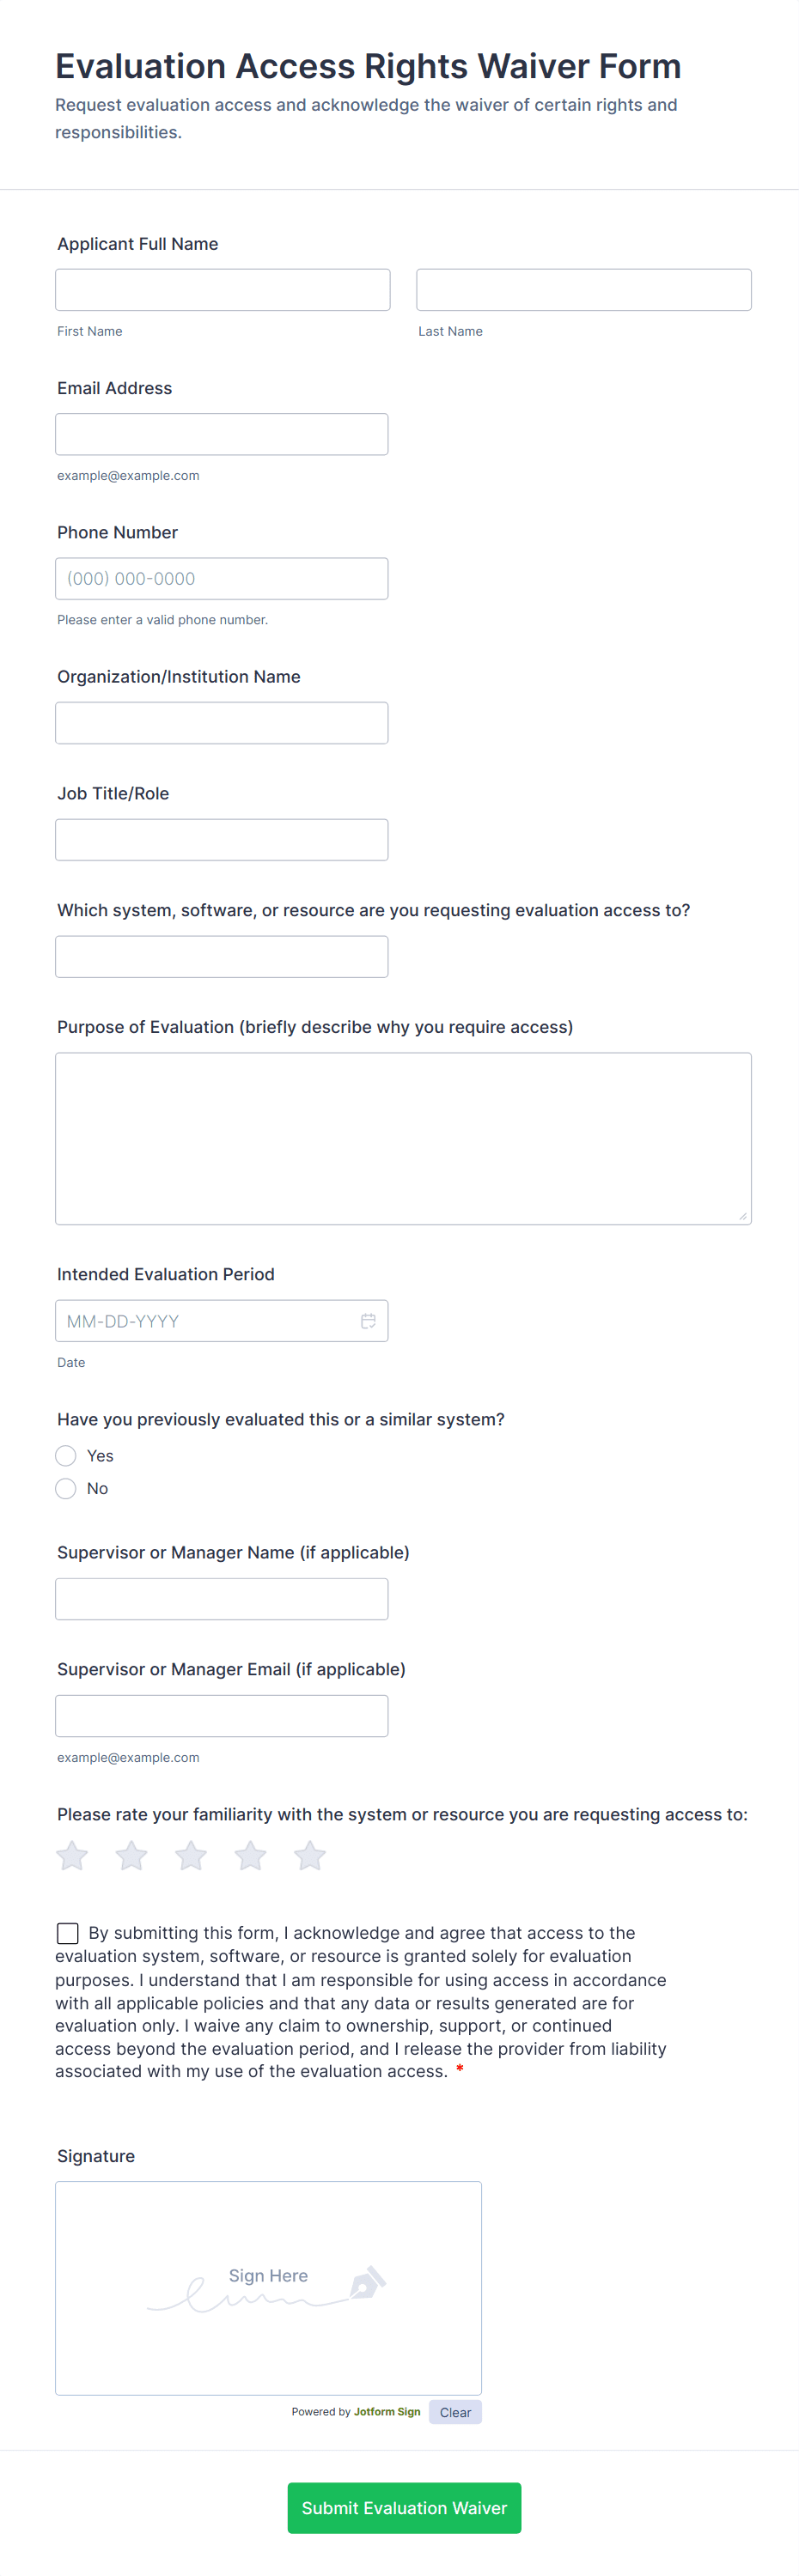Check the waiver acknowledgment checkbox
This screenshot has height=2576, width=799.
pos(68,1933)
